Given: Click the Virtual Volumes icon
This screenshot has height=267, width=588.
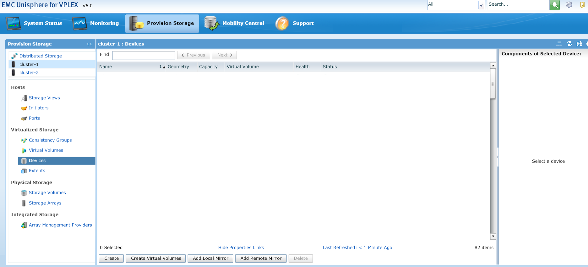Looking at the screenshot, I should coord(24,150).
